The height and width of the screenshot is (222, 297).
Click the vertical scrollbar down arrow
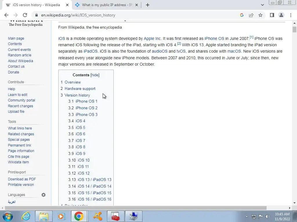tap(295, 203)
